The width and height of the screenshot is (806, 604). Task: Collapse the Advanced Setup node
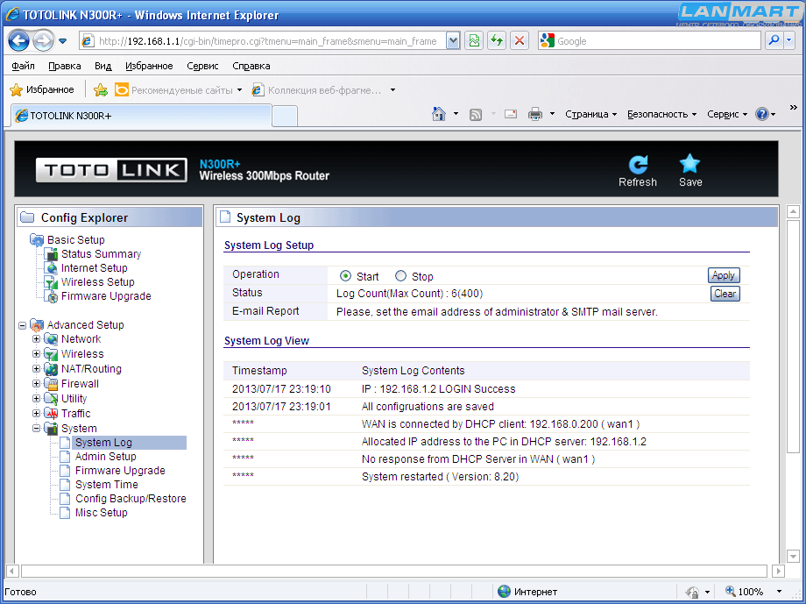click(22, 325)
